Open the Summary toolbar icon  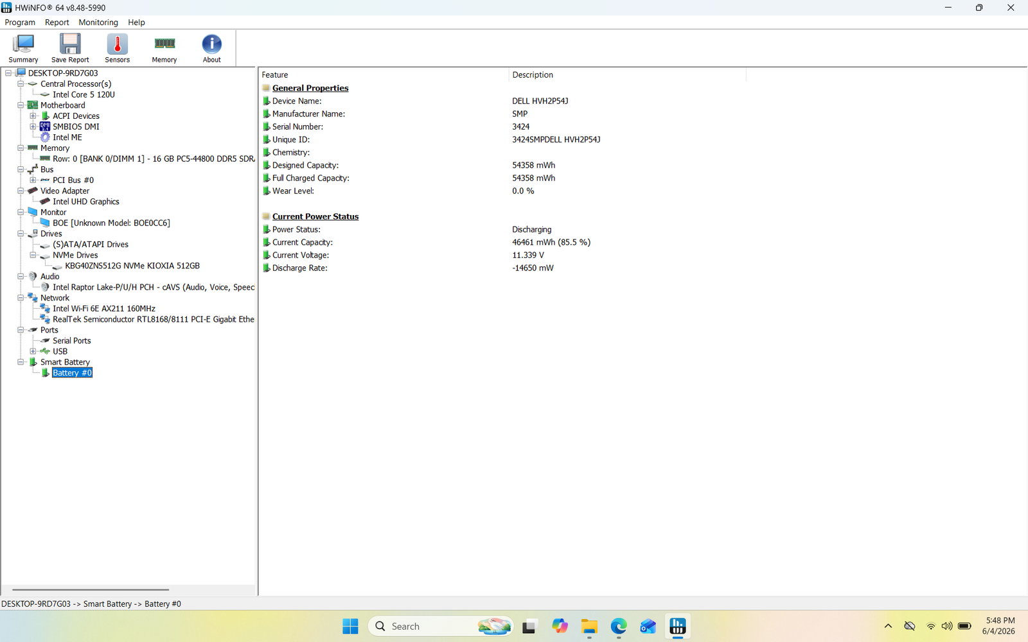(x=23, y=48)
